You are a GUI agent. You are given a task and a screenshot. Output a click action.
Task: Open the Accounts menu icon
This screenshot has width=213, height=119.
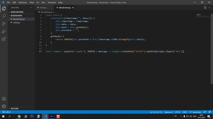click(x=4, y=99)
